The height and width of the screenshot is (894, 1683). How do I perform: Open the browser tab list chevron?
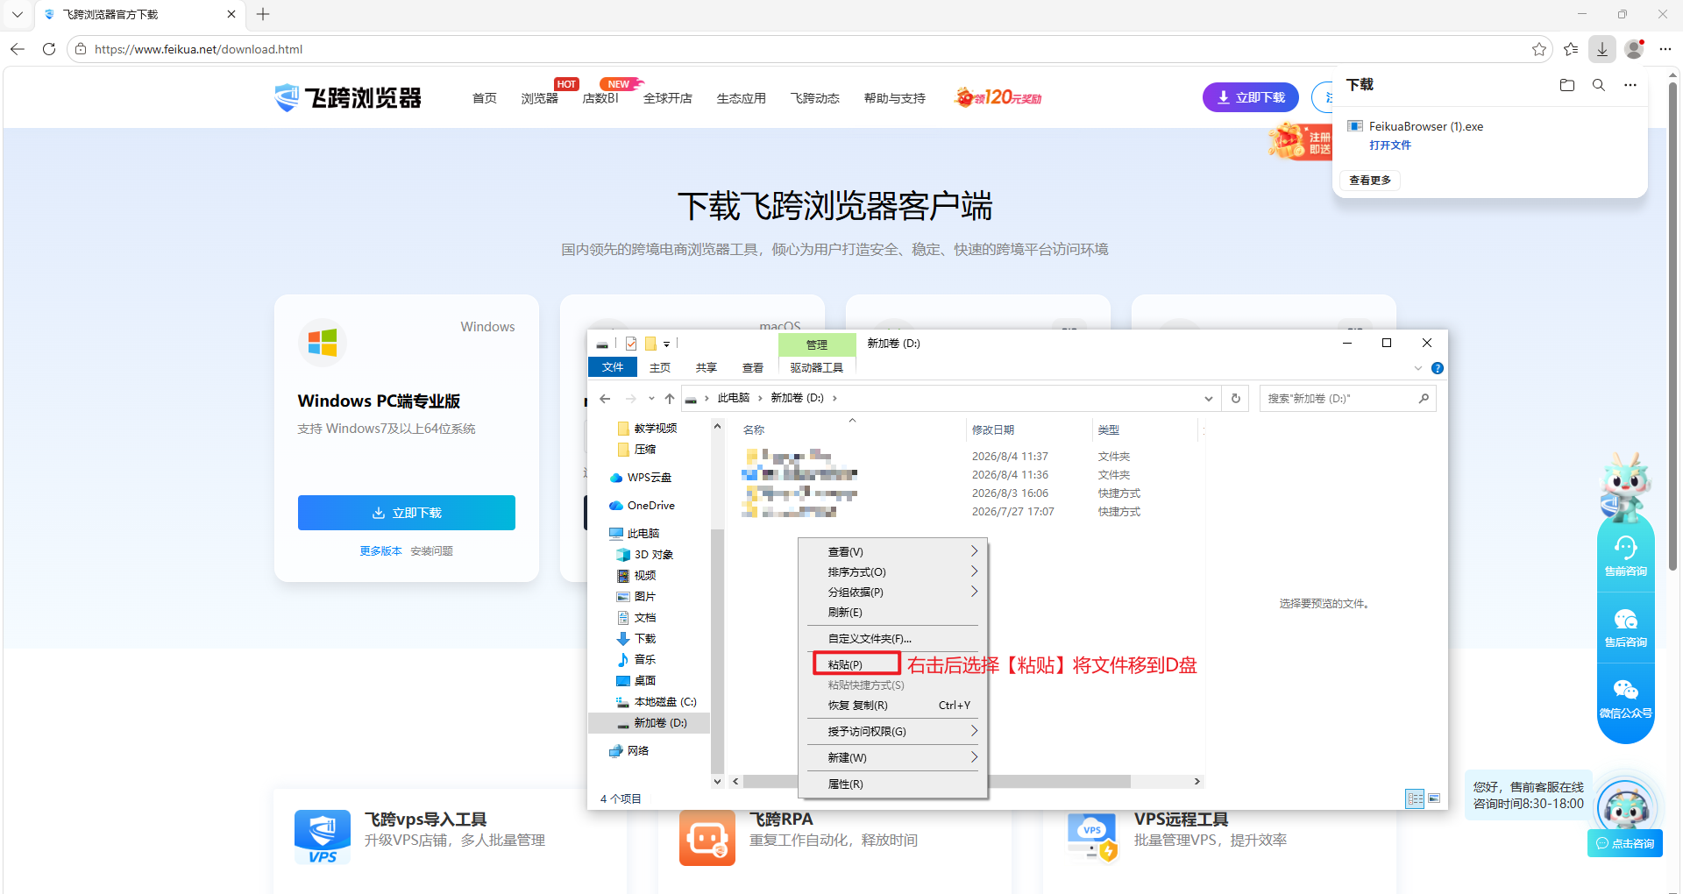(x=17, y=14)
